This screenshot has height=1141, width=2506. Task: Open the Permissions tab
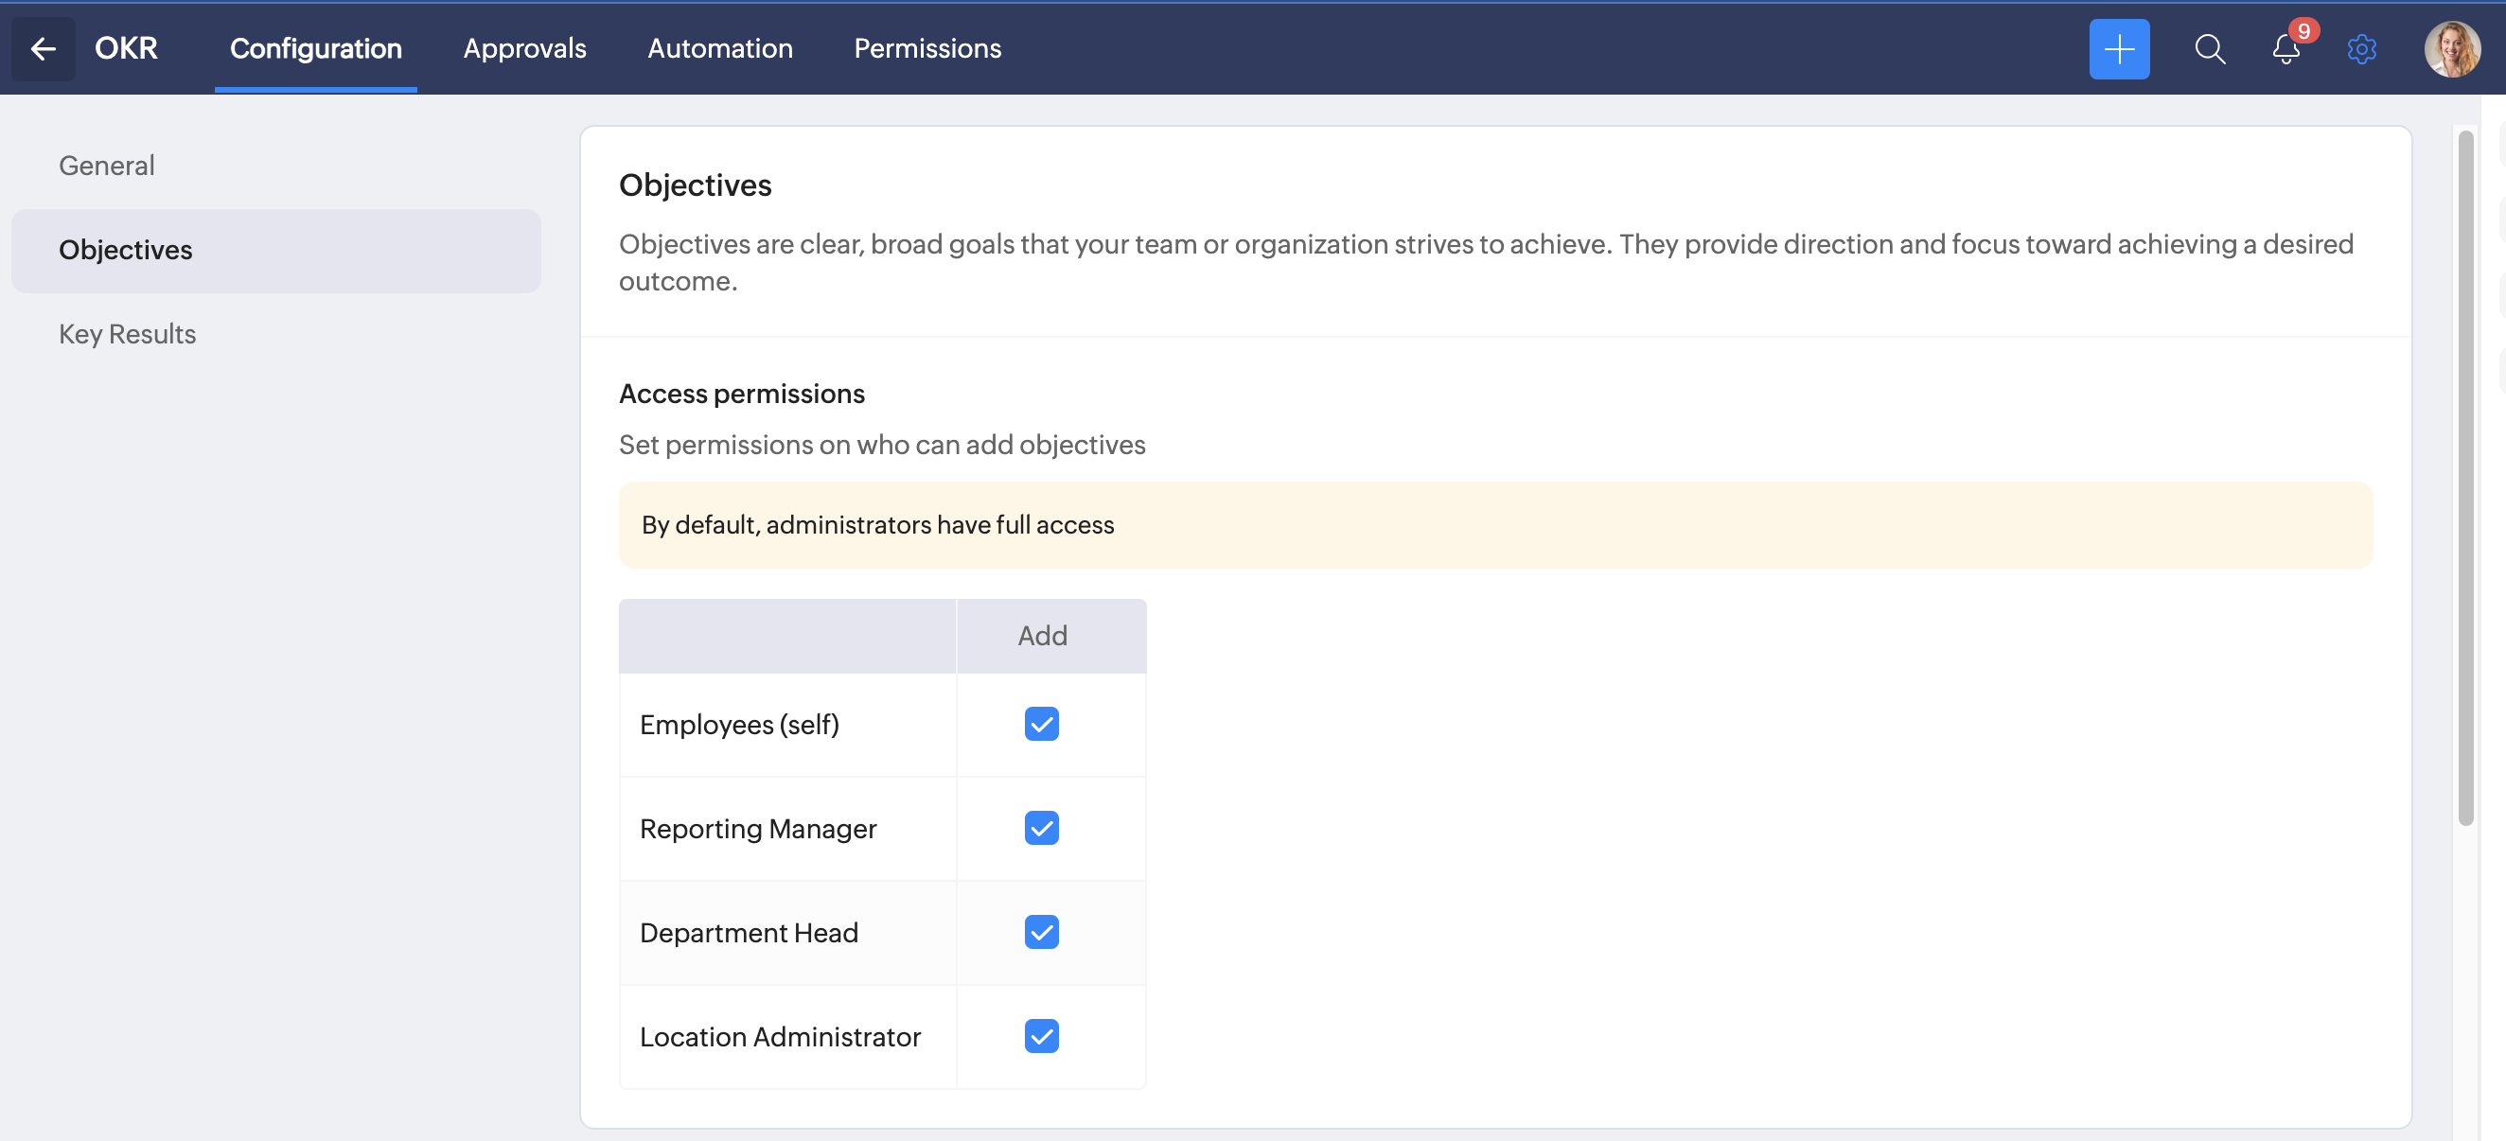pyautogui.click(x=927, y=48)
